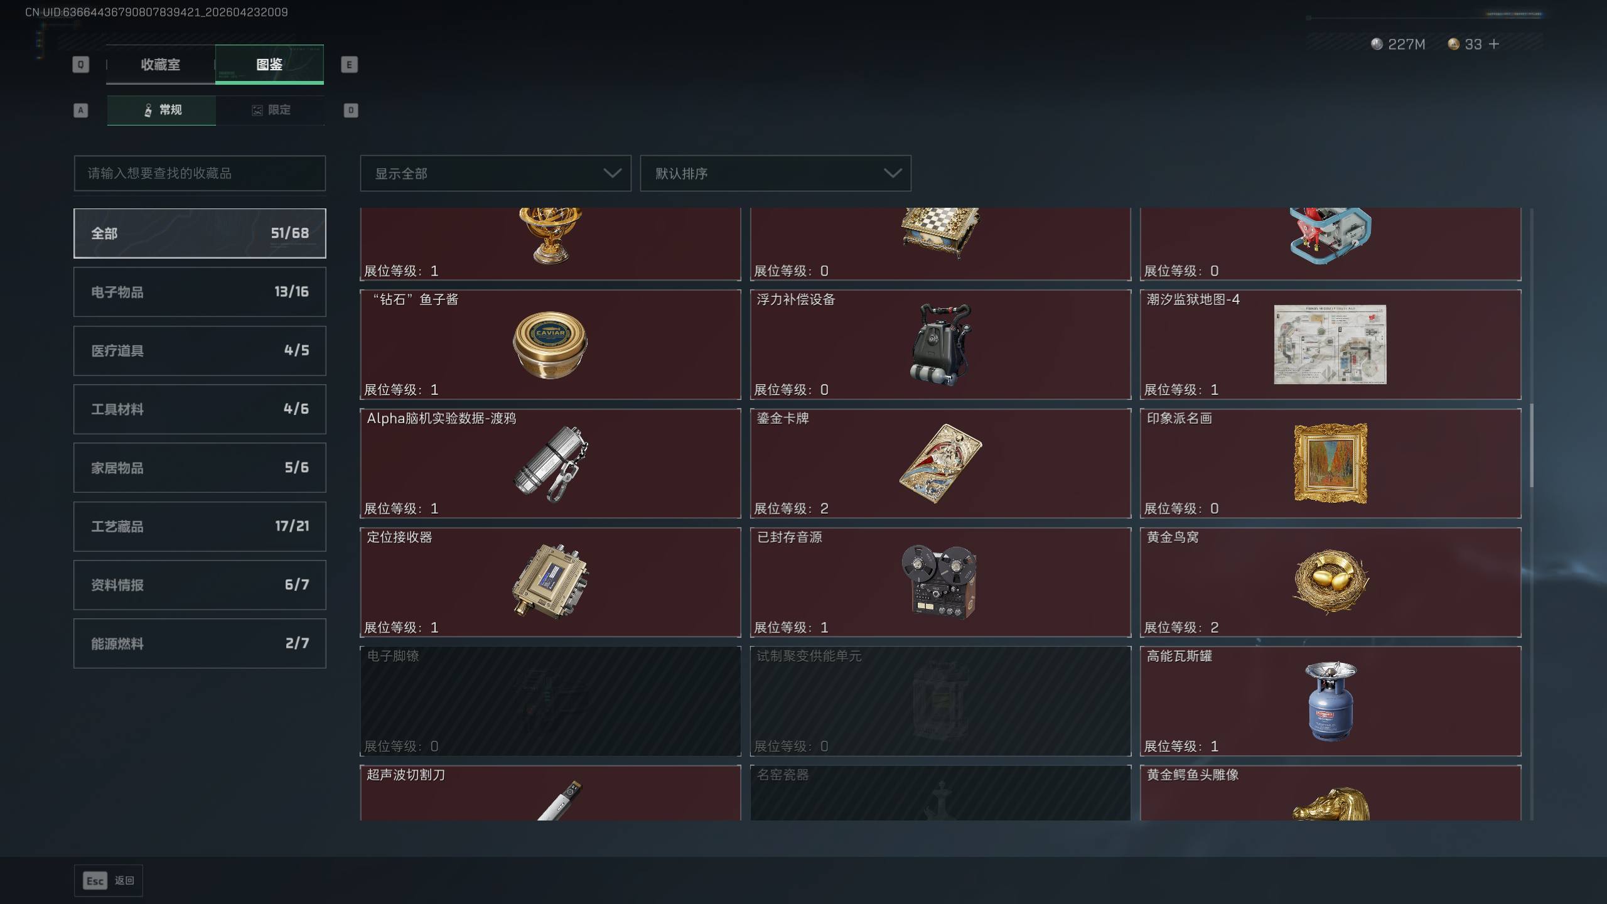Open the 默认排序 sort dropdown
The height and width of the screenshot is (904, 1607).
pos(775,173)
